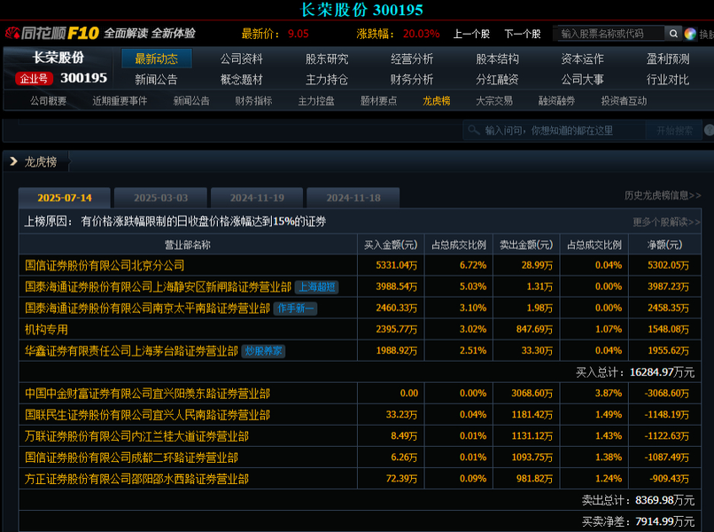Open the 最新动态 menu
The height and width of the screenshot is (532, 714).
[x=156, y=59]
